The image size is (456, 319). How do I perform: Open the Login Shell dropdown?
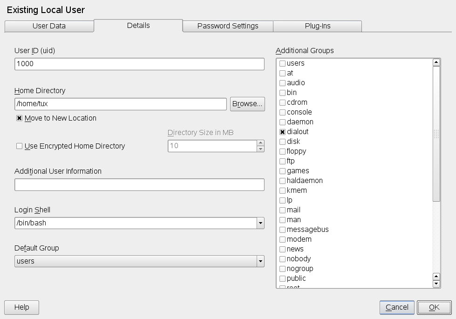260,223
